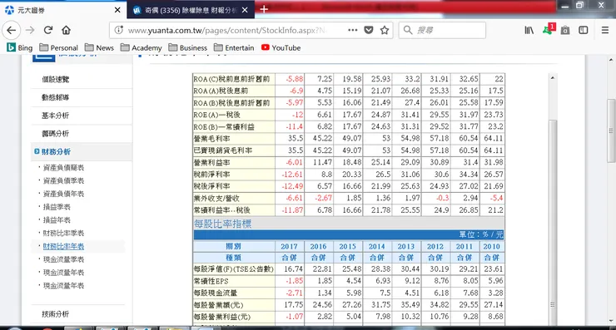Open the 損益季表 link
The width and height of the screenshot is (616, 330).
click(x=57, y=207)
